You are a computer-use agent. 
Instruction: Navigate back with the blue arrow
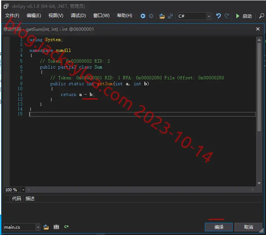click(143, 16)
